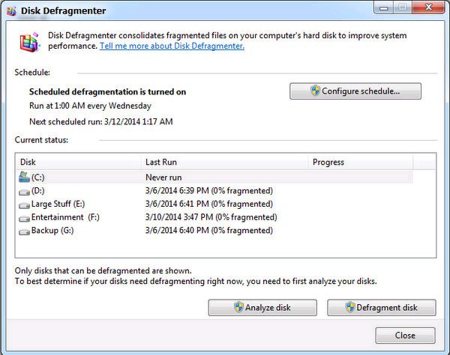The height and width of the screenshot is (355, 450).
Task: Click the D: drive icon
Action: pos(24,192)
